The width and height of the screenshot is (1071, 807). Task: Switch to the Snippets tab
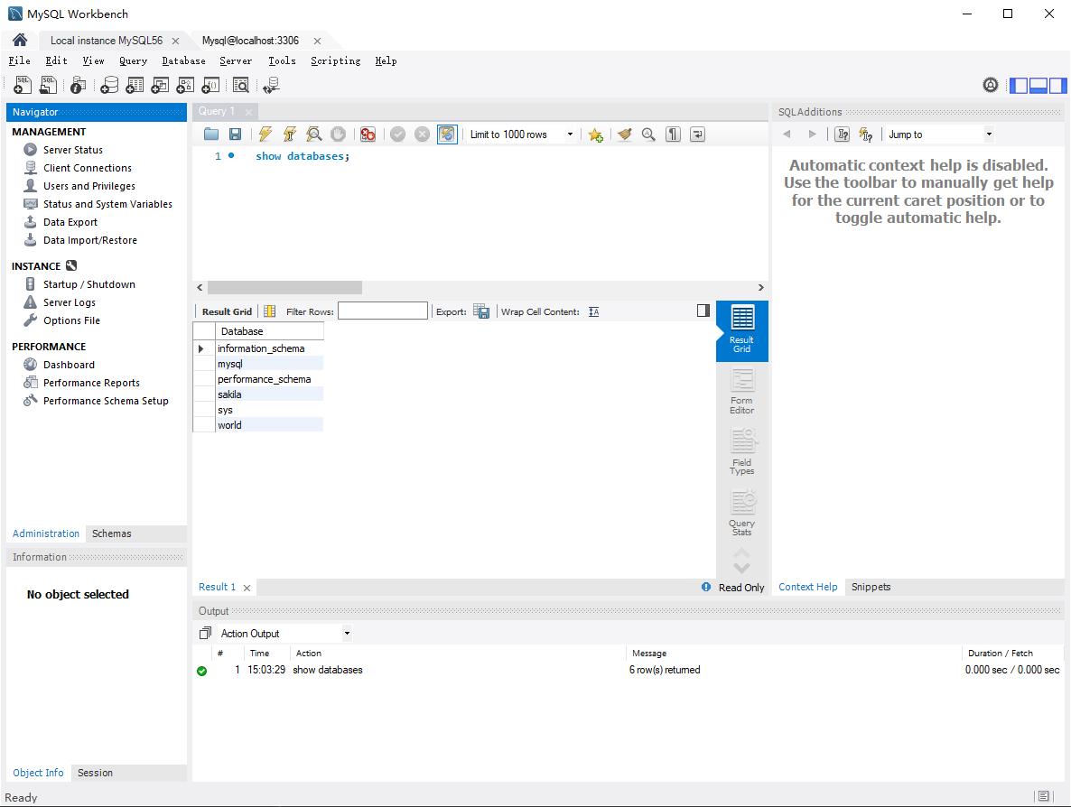pos(871,587)
